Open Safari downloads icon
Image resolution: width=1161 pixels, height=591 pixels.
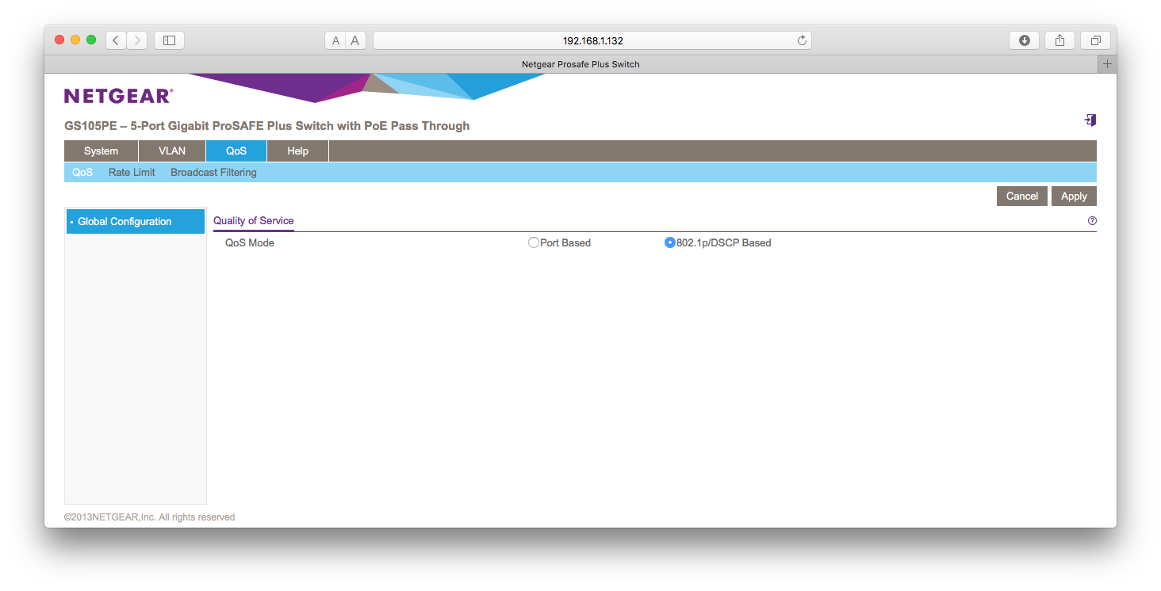1024,40
